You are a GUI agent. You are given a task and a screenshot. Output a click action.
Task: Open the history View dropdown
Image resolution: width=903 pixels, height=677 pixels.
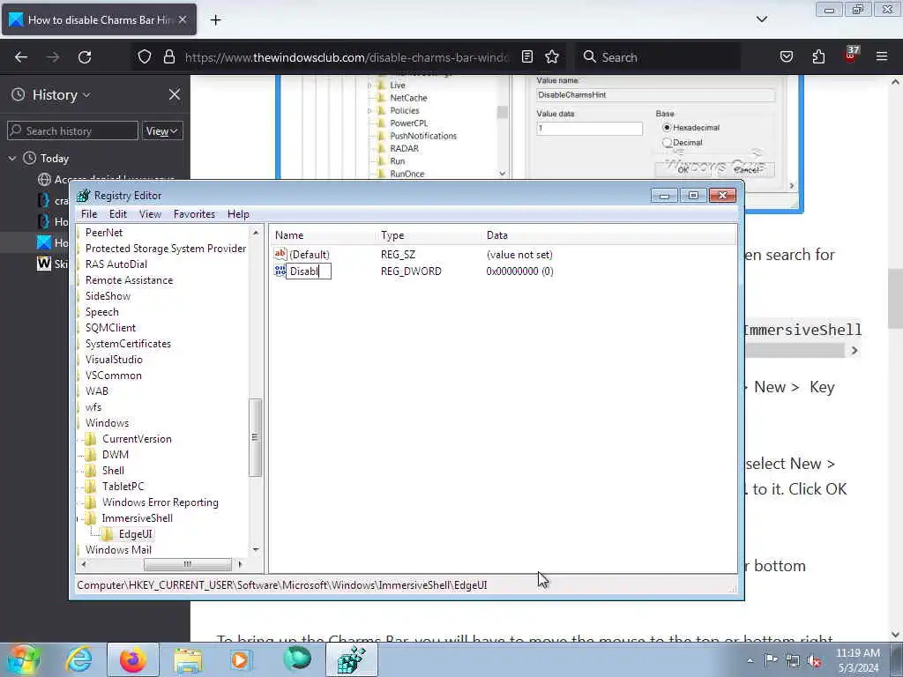click(162, 131)
